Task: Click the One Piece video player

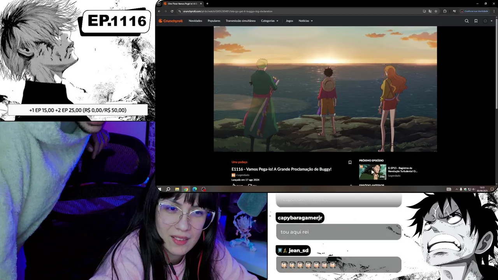Action: coord(325,89)
